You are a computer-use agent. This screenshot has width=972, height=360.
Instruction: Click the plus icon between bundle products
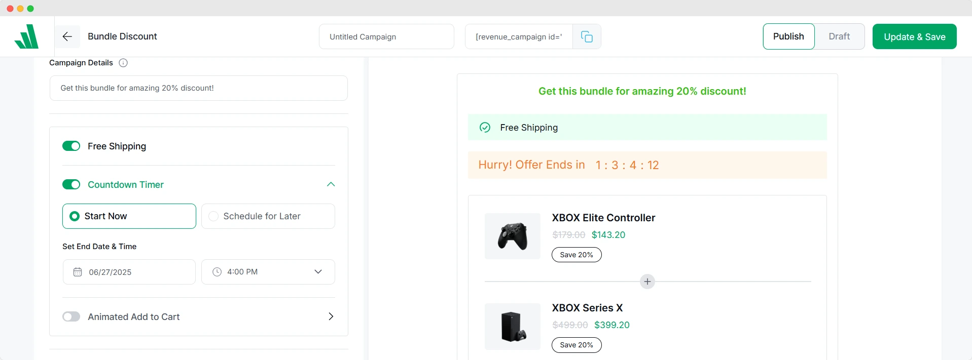point(647,282)
